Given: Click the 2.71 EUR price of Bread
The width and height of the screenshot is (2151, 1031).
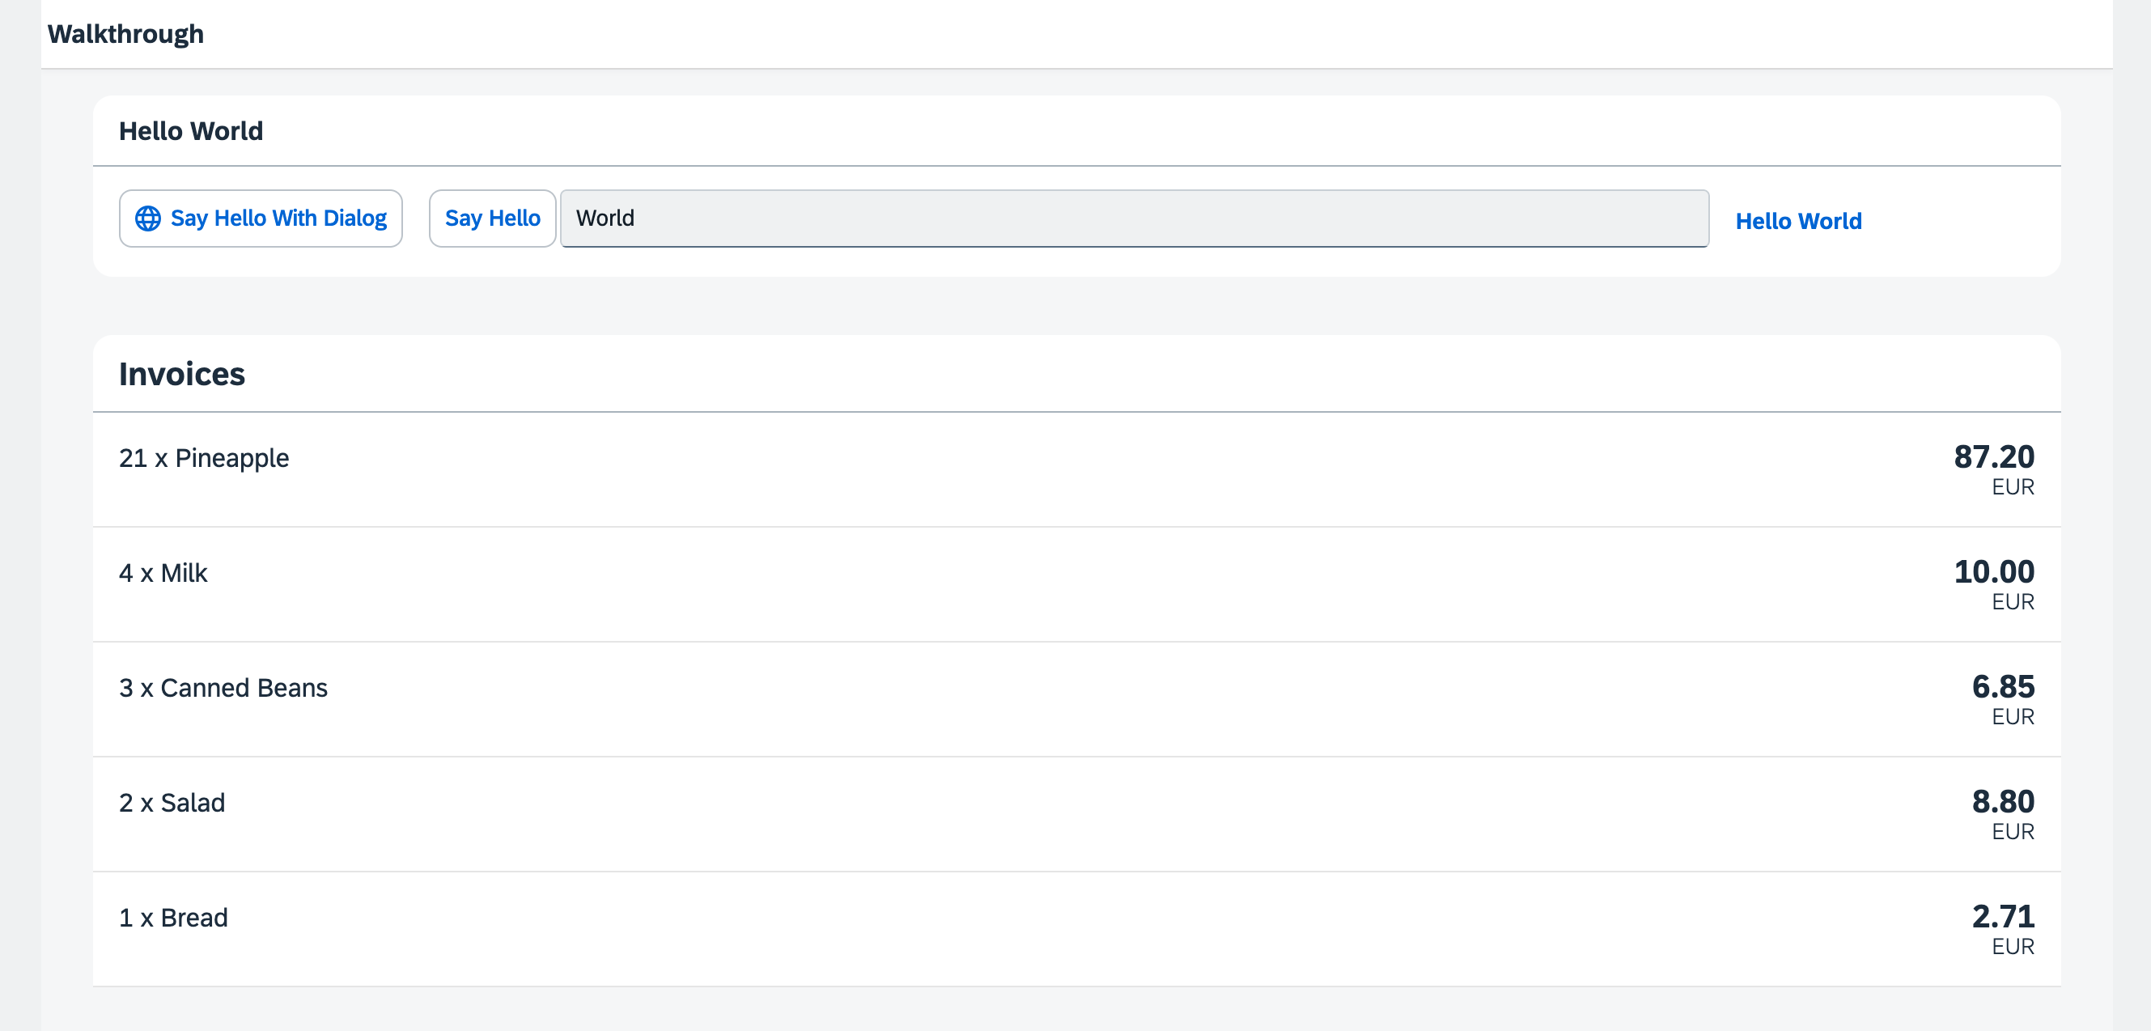Looking at the screenshot, I should coord(2002,917).
